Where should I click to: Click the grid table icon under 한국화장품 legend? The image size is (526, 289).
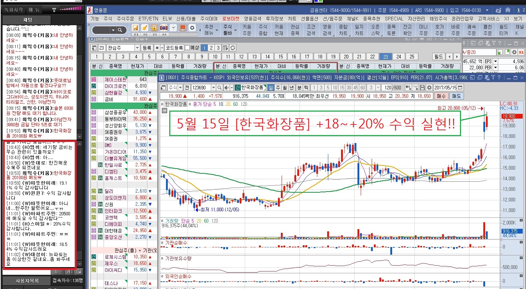click(164, 110)
